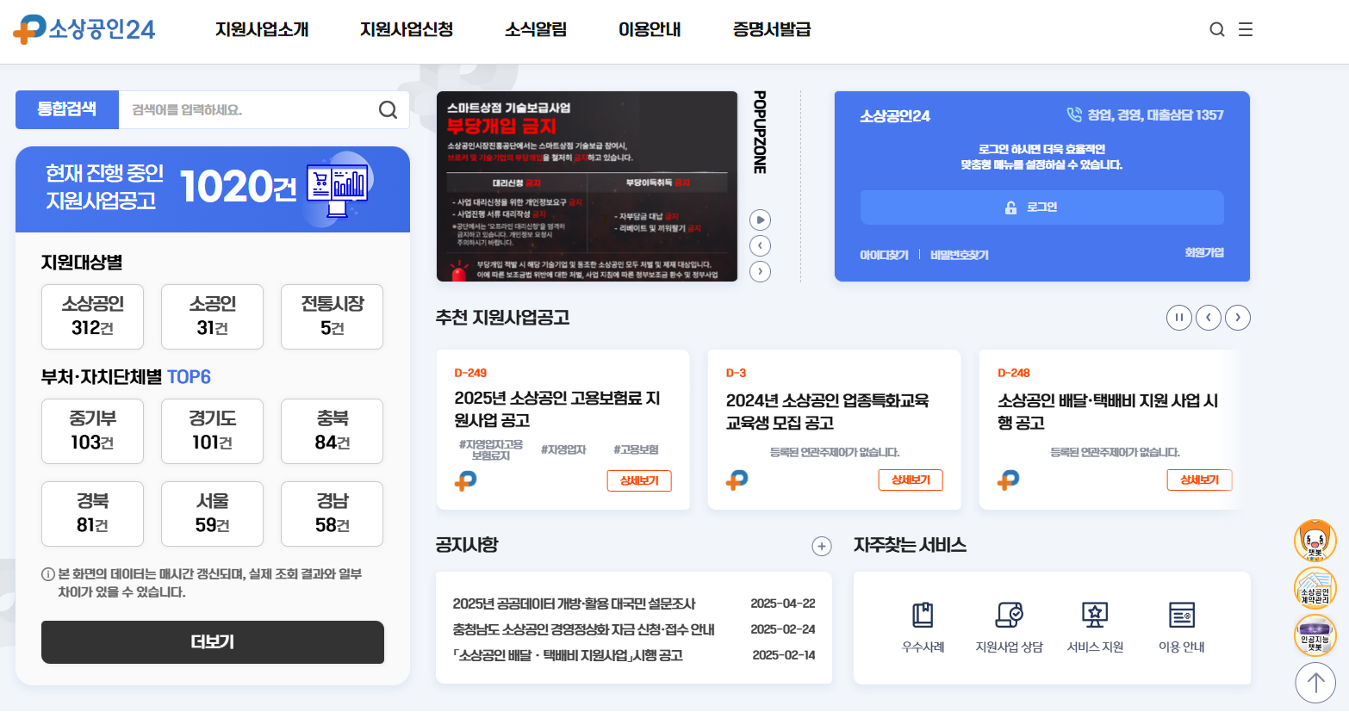
Task: Open the 소상공인 계약관리 floating icon
Action: pos(1315,588)
